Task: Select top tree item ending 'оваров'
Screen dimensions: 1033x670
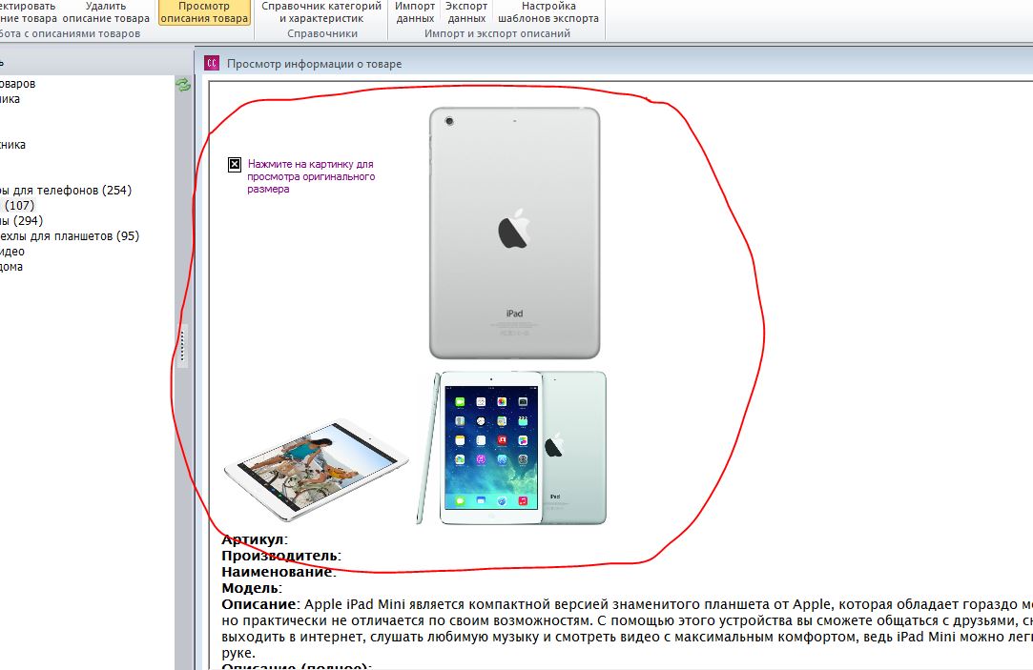Action: pyautogui.click(x=18, y=84)
